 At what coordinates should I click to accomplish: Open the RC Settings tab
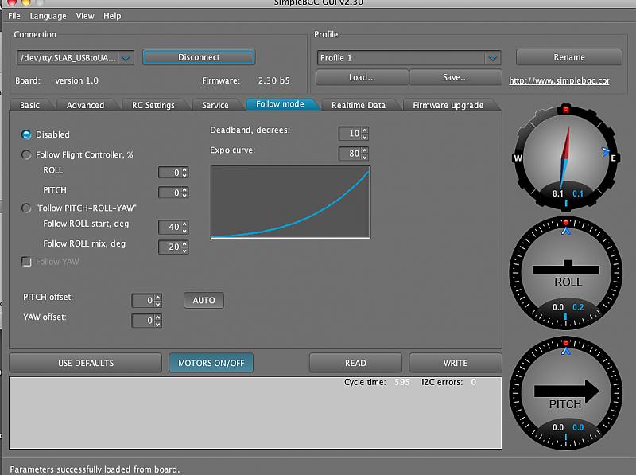point(153,105)
